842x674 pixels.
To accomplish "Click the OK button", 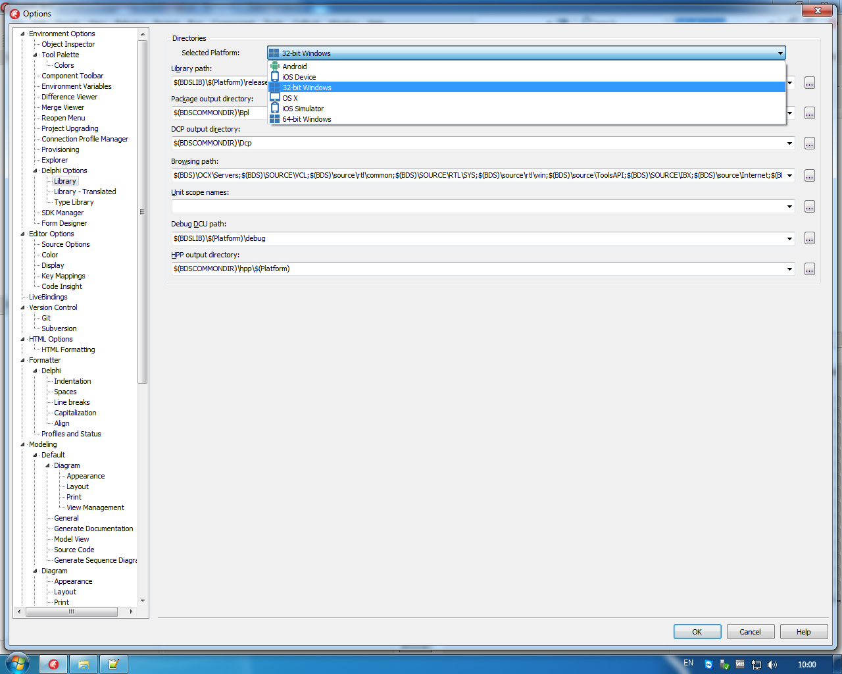I will click(x=697, y=632).
